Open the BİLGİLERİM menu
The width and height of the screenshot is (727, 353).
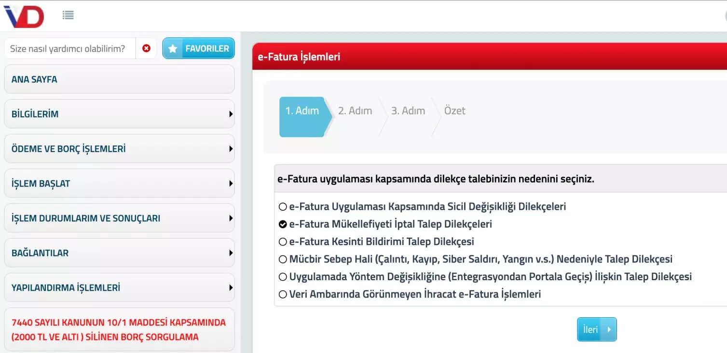coord(120,114)
